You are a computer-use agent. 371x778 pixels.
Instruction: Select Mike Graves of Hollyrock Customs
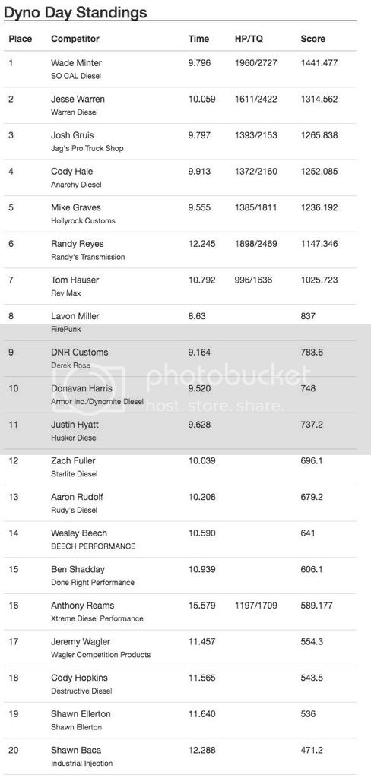(x=185, y=213)
